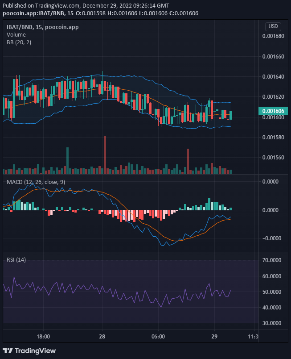Click the 0.001640 price axis label
This screenshot has height=359, width=291.
coord(273,77)
